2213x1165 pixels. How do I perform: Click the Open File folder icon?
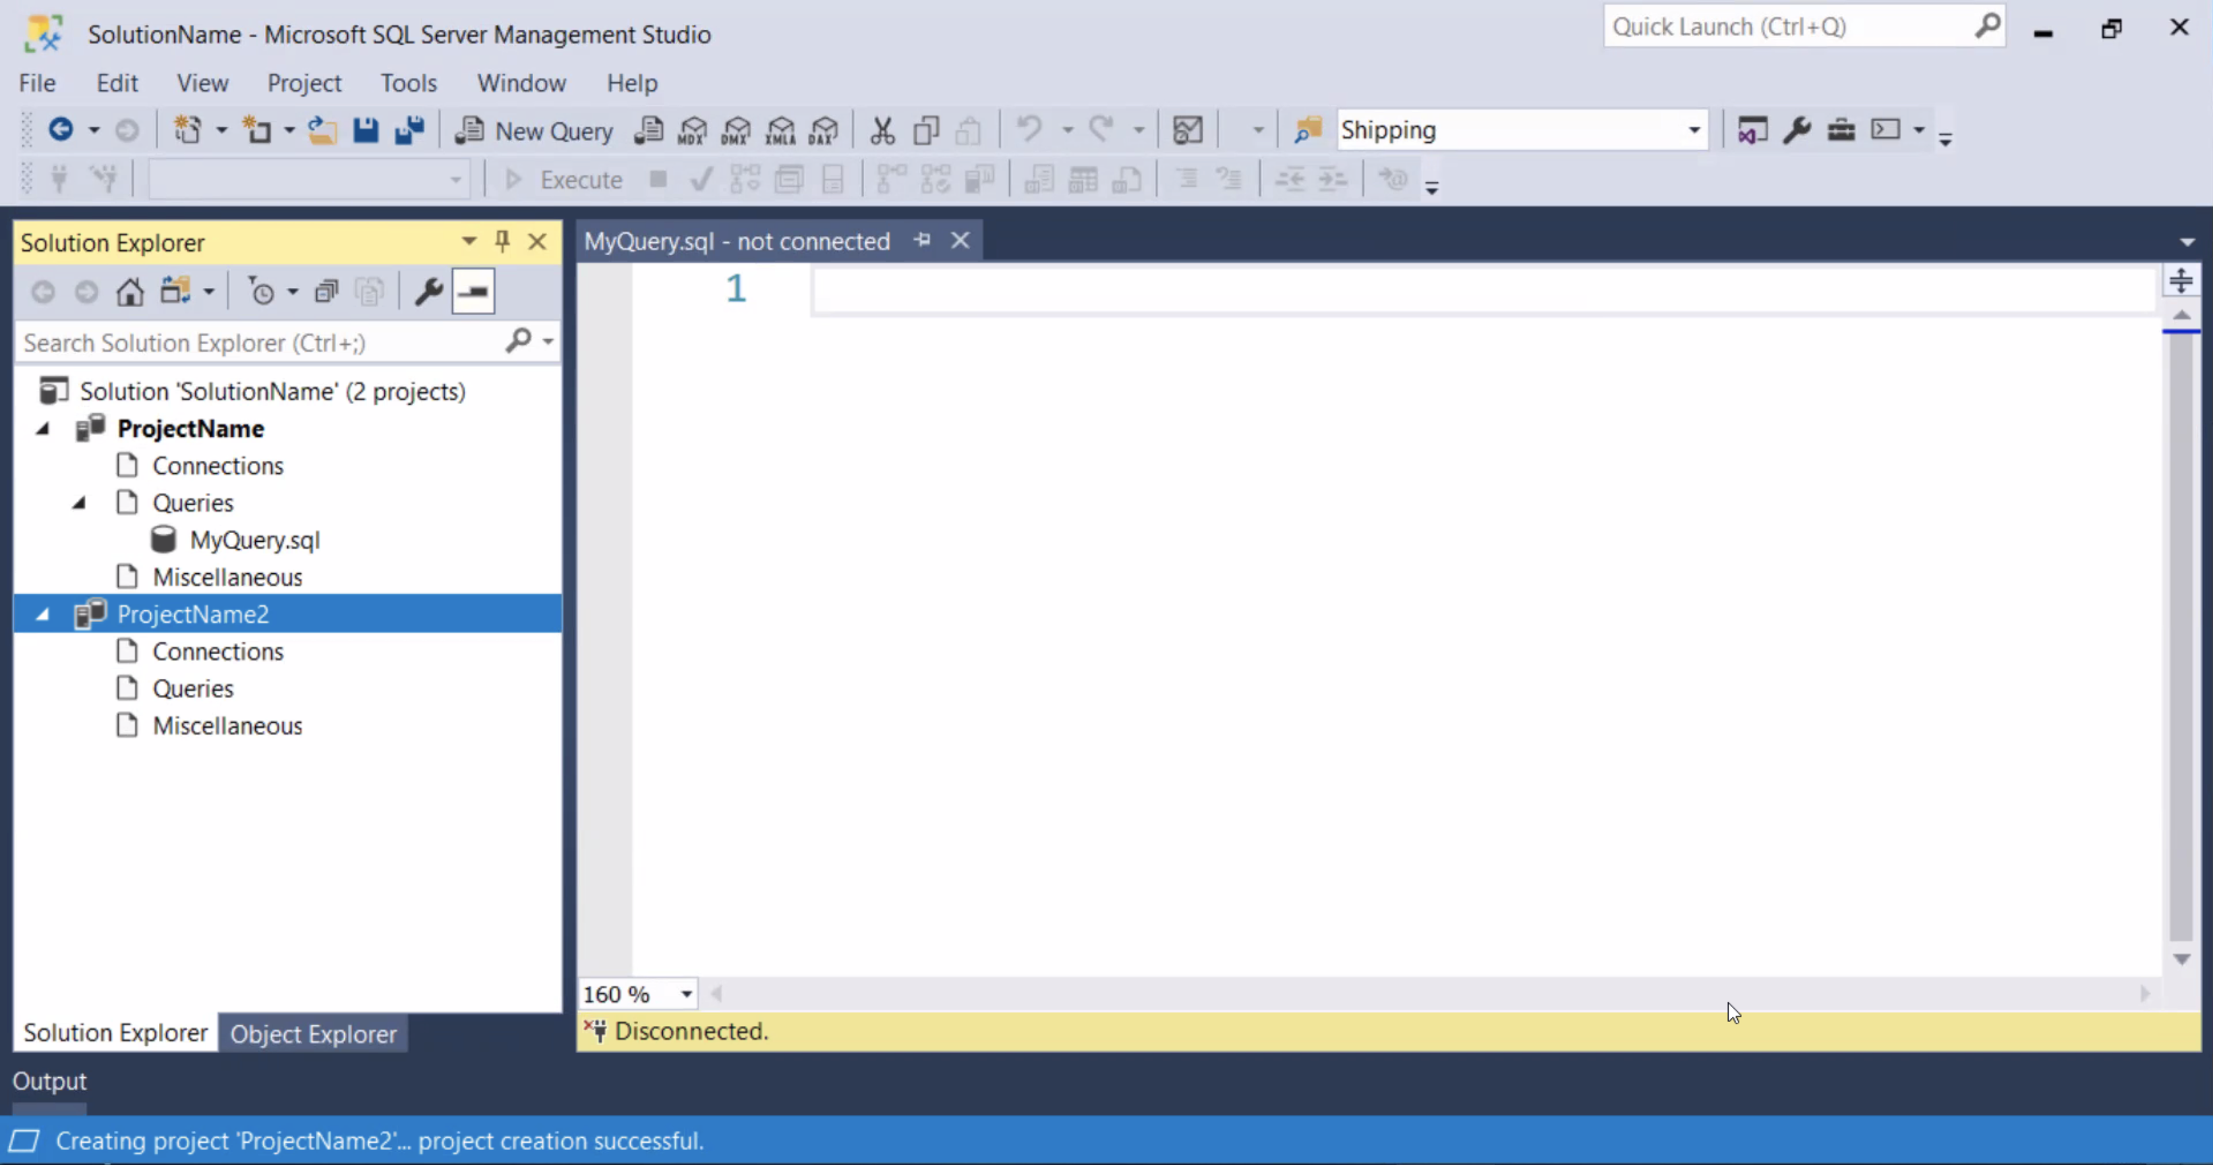tap(322, 130)
